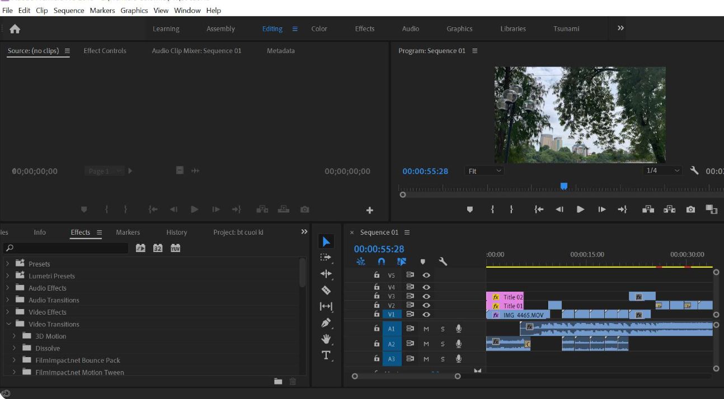This screenshot has width=724, height=399.
Task: Lock the V2 track
Action: coord(377,305)
